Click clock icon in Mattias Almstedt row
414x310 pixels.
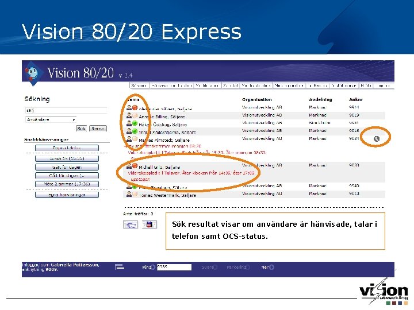coord(377,139)
